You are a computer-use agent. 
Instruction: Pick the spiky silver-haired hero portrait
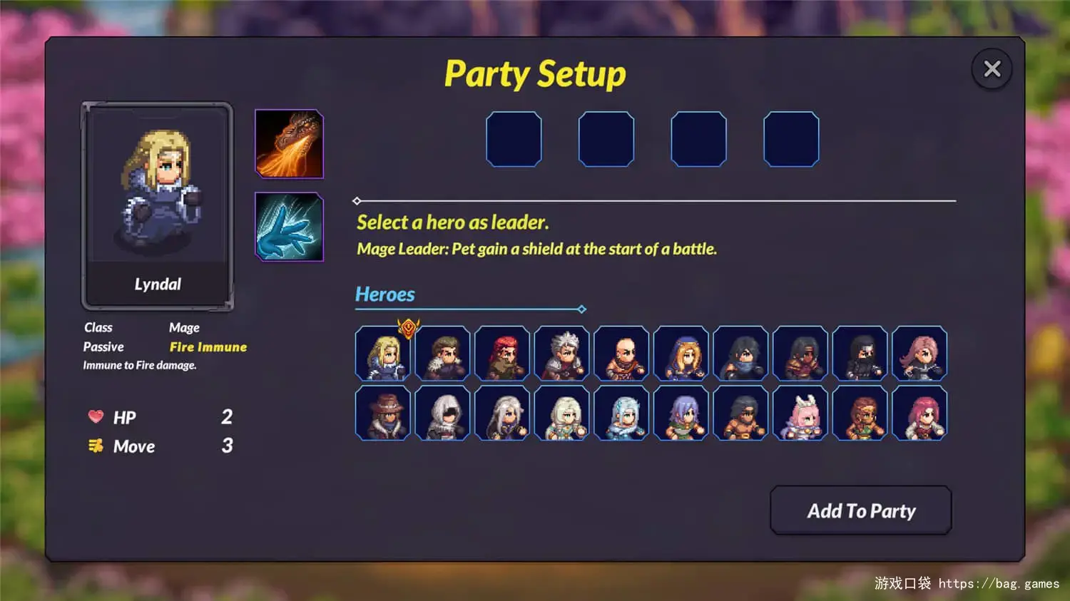click(562, 354)
